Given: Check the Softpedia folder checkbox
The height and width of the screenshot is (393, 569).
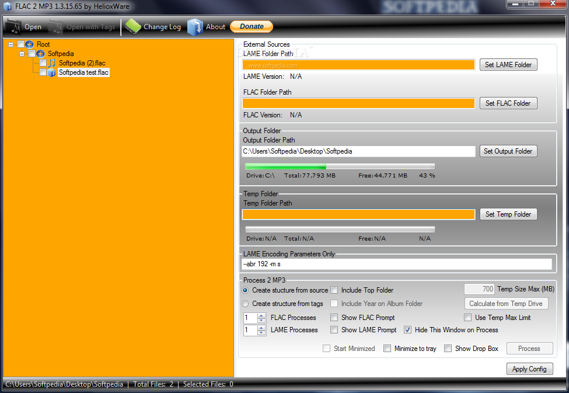Looking at the screenshot, I should 32,54.
